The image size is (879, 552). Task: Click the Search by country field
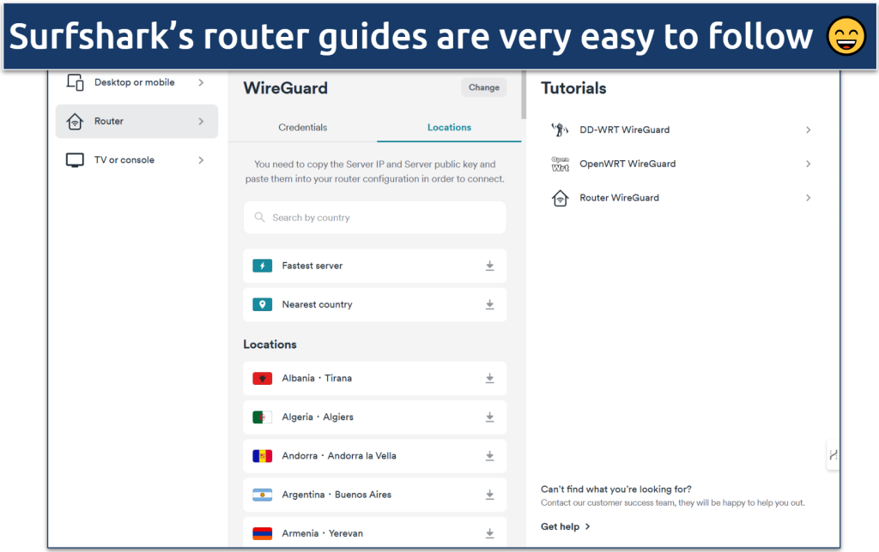pyautogui.click(x=374, y=218)
